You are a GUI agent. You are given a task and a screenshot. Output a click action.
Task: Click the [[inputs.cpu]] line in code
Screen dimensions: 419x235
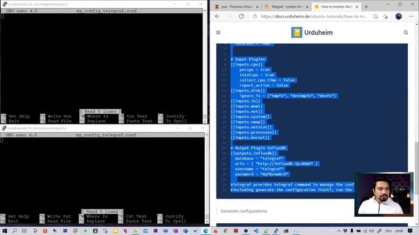[247, 65]
